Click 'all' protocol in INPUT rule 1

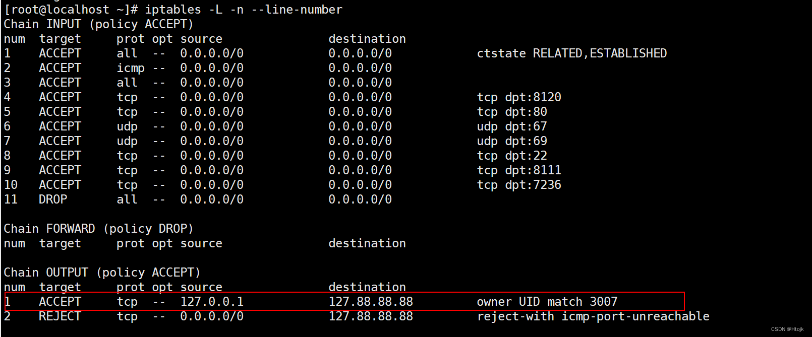[127, 53]
